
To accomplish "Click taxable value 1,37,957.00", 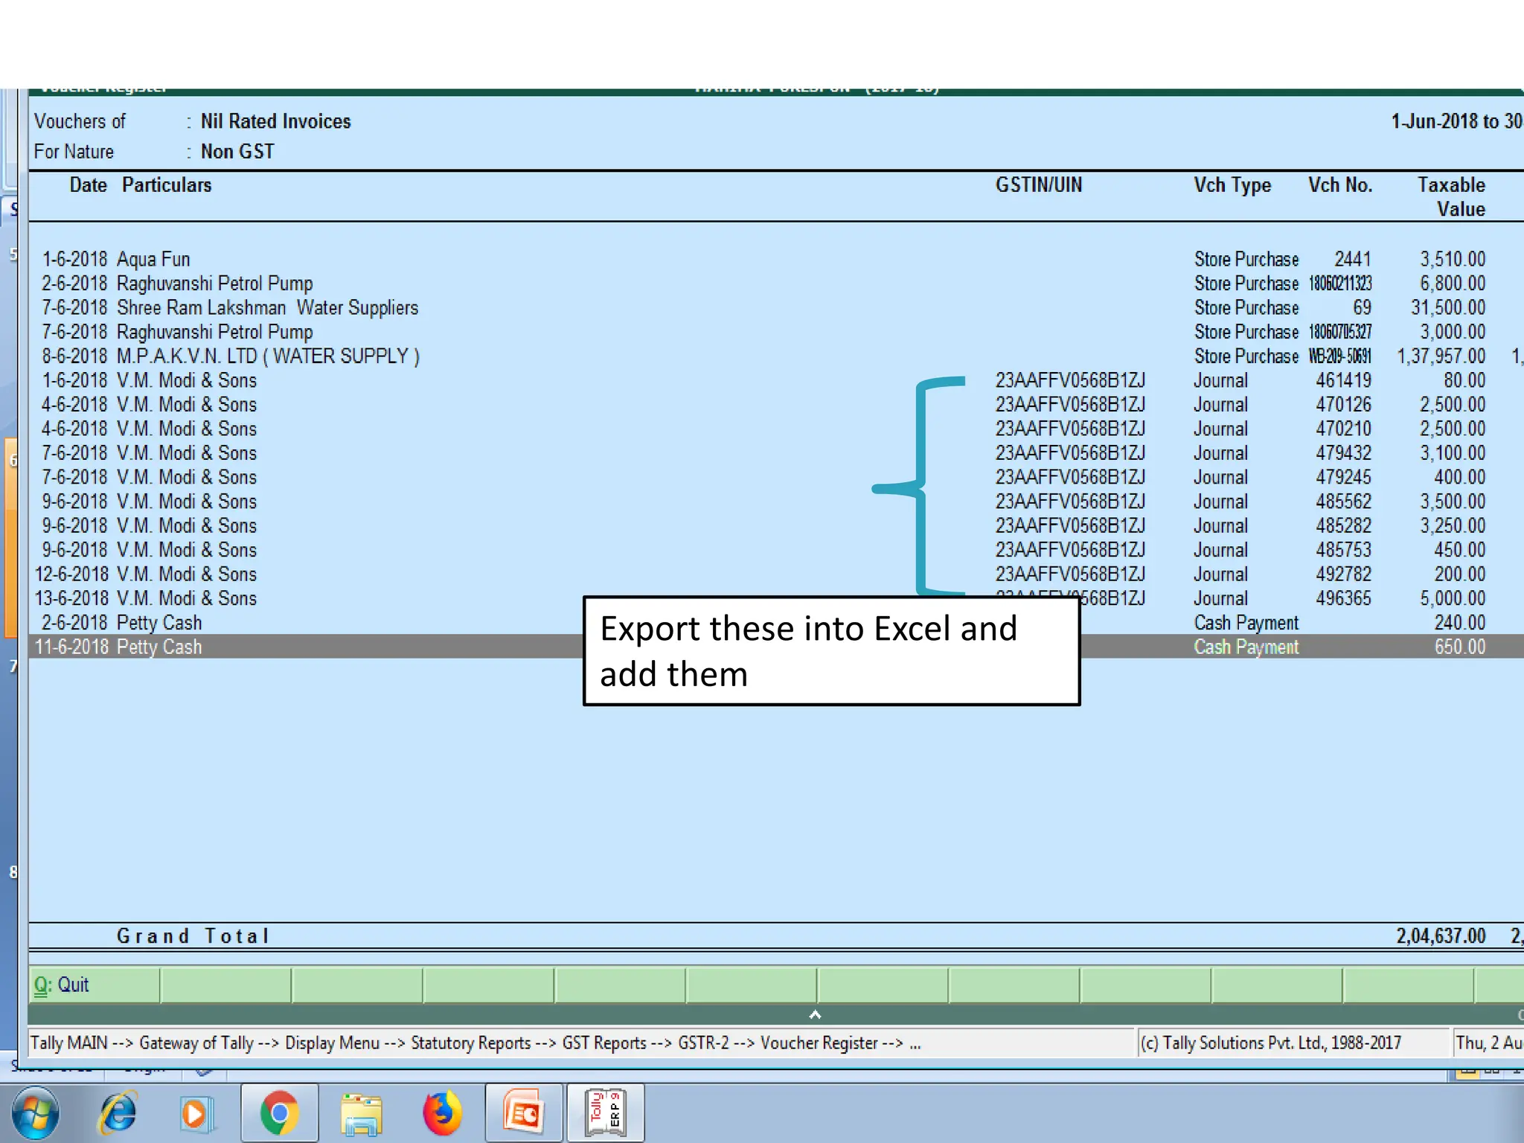I will point(1441,356).
